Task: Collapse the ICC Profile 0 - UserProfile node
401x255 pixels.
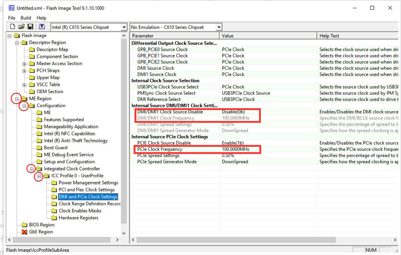Action: click(39, 176)
